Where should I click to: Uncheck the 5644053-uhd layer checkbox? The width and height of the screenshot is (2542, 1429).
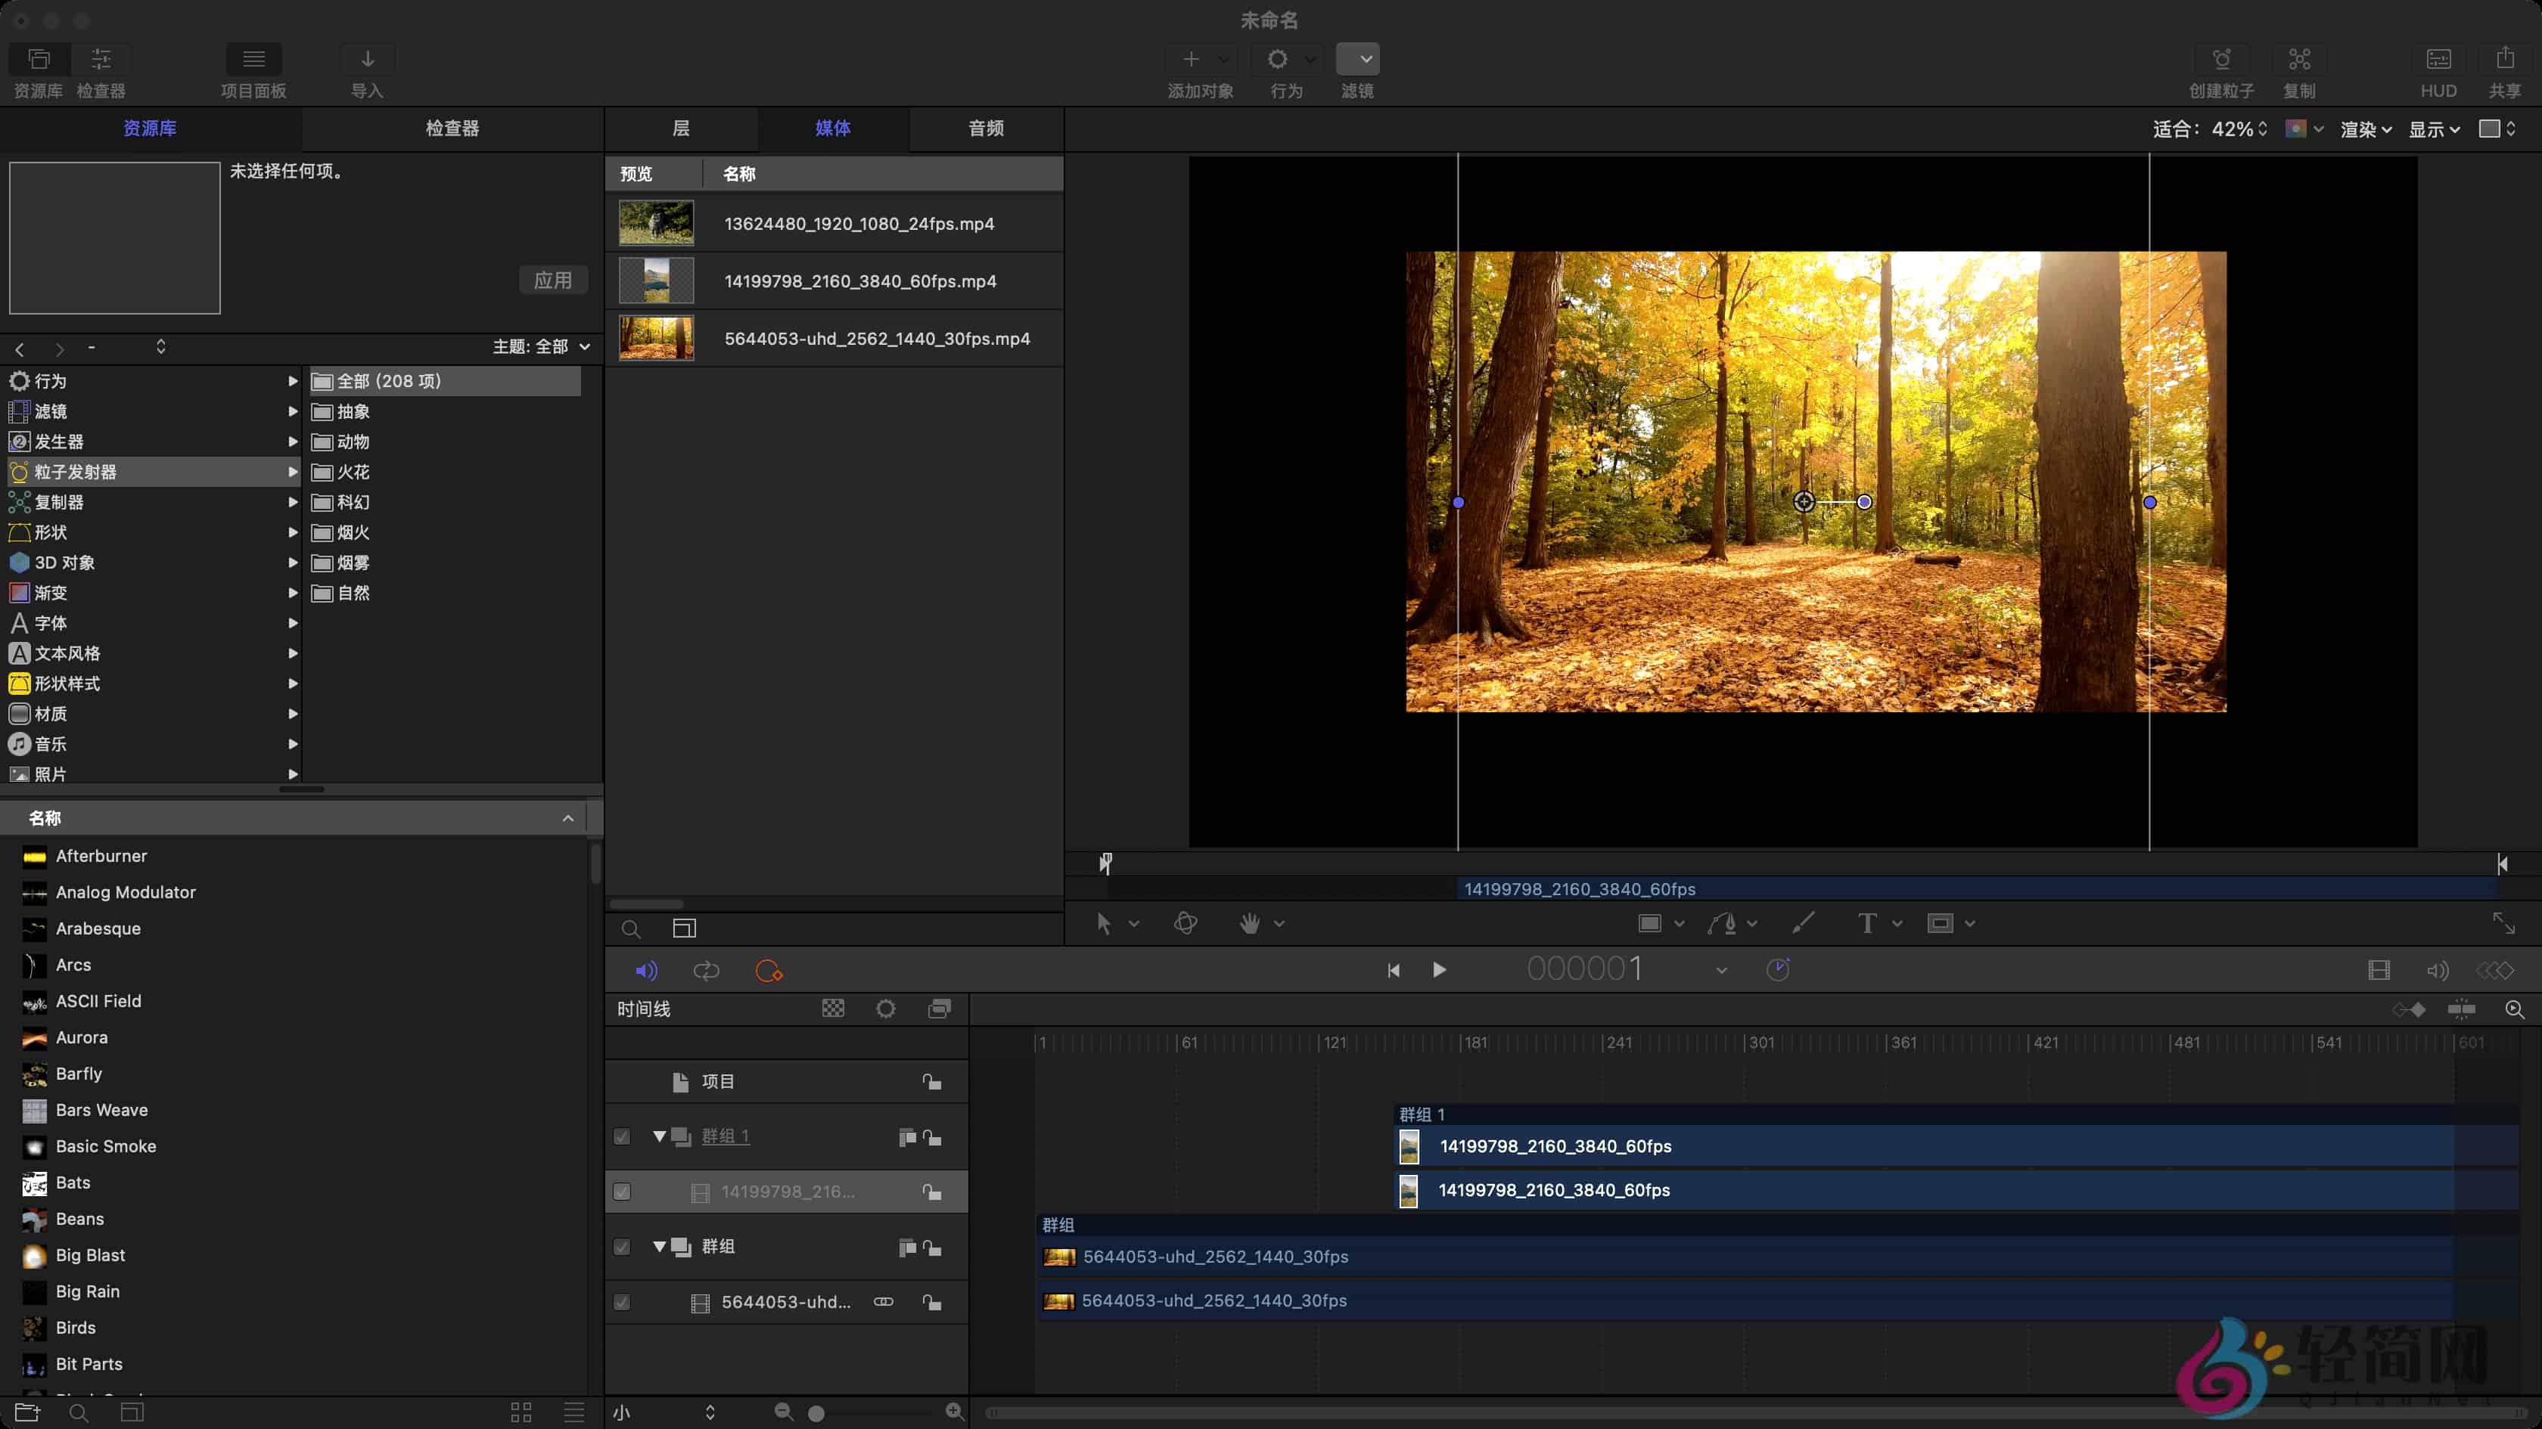622,1302
